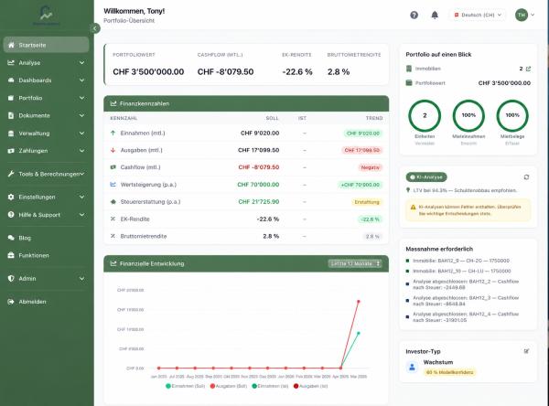Expand the Admin menu chevron
Screen dimensions: 549x406
[x=81, y=279]
